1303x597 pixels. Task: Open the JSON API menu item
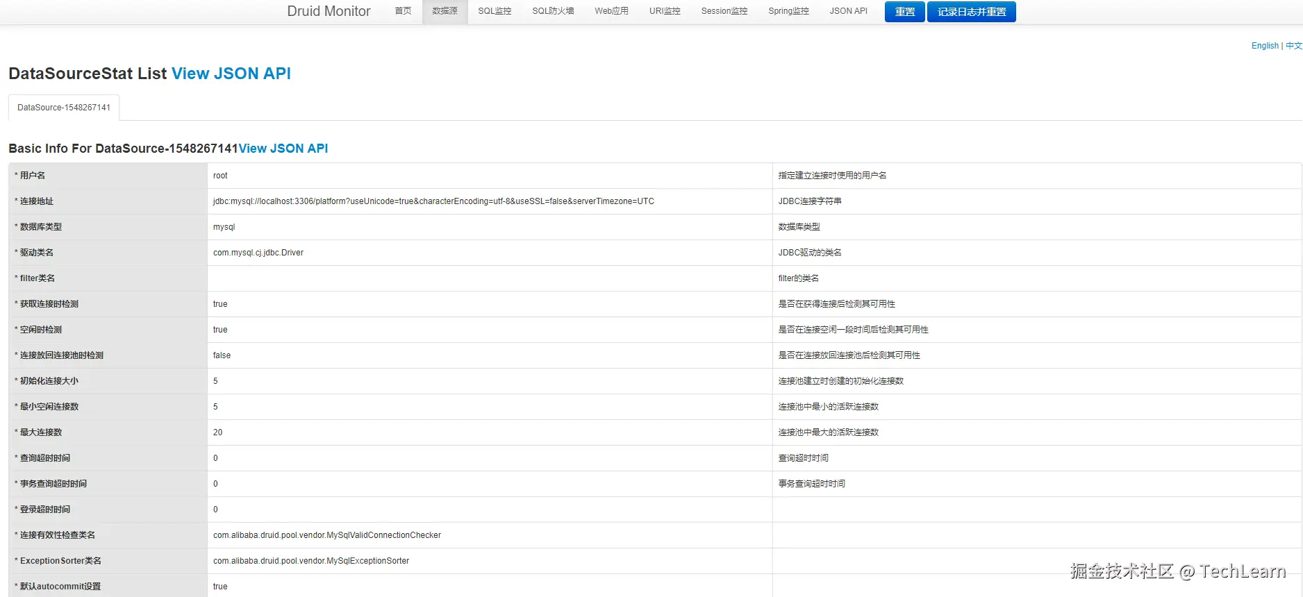848,11
